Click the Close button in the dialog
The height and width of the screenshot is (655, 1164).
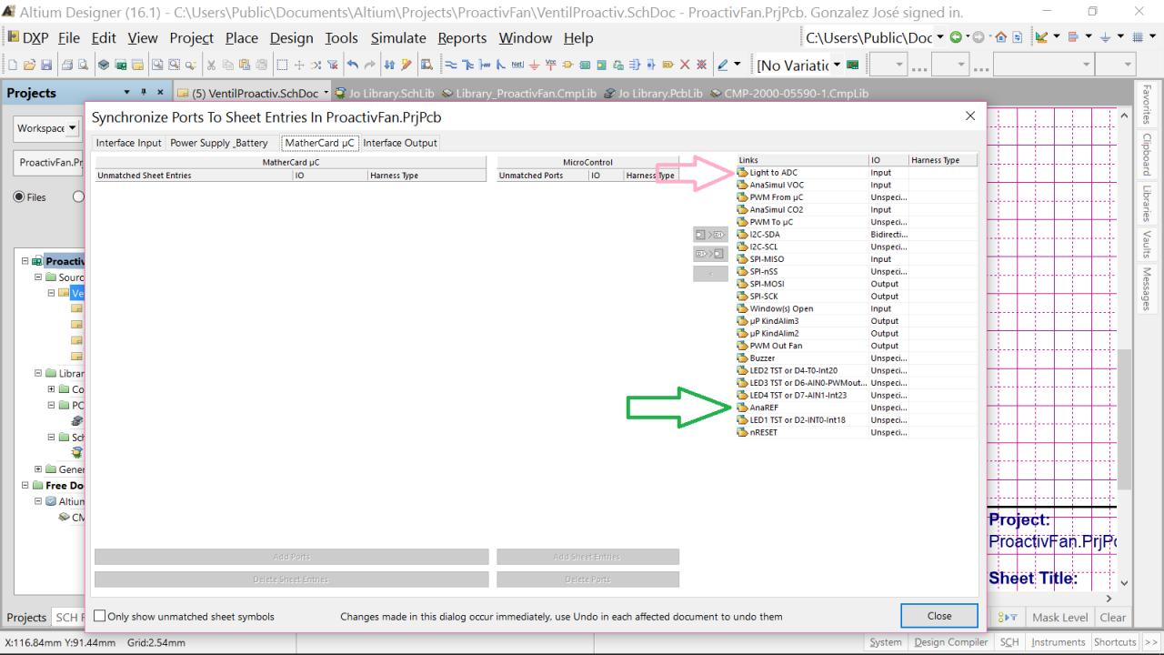point(939,616)
